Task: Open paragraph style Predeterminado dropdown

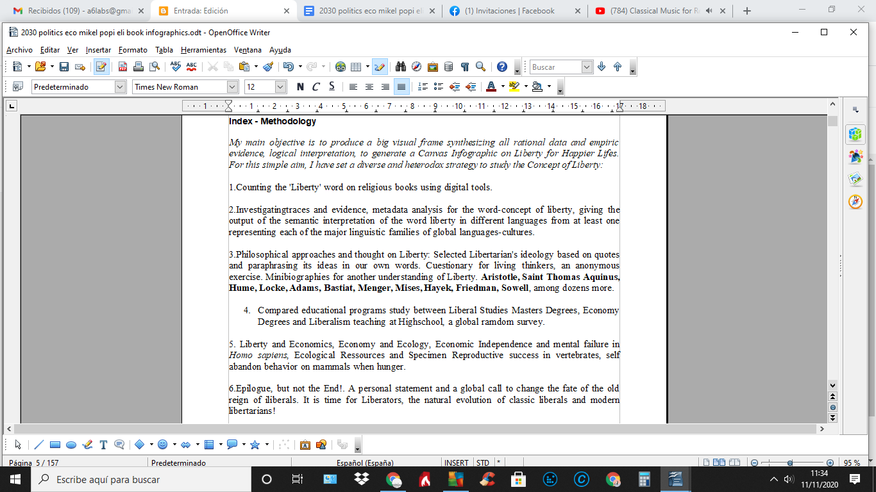Action: tap(120, 86)
